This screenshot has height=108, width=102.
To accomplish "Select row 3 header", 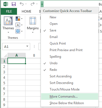I will (x=4, y=72).
